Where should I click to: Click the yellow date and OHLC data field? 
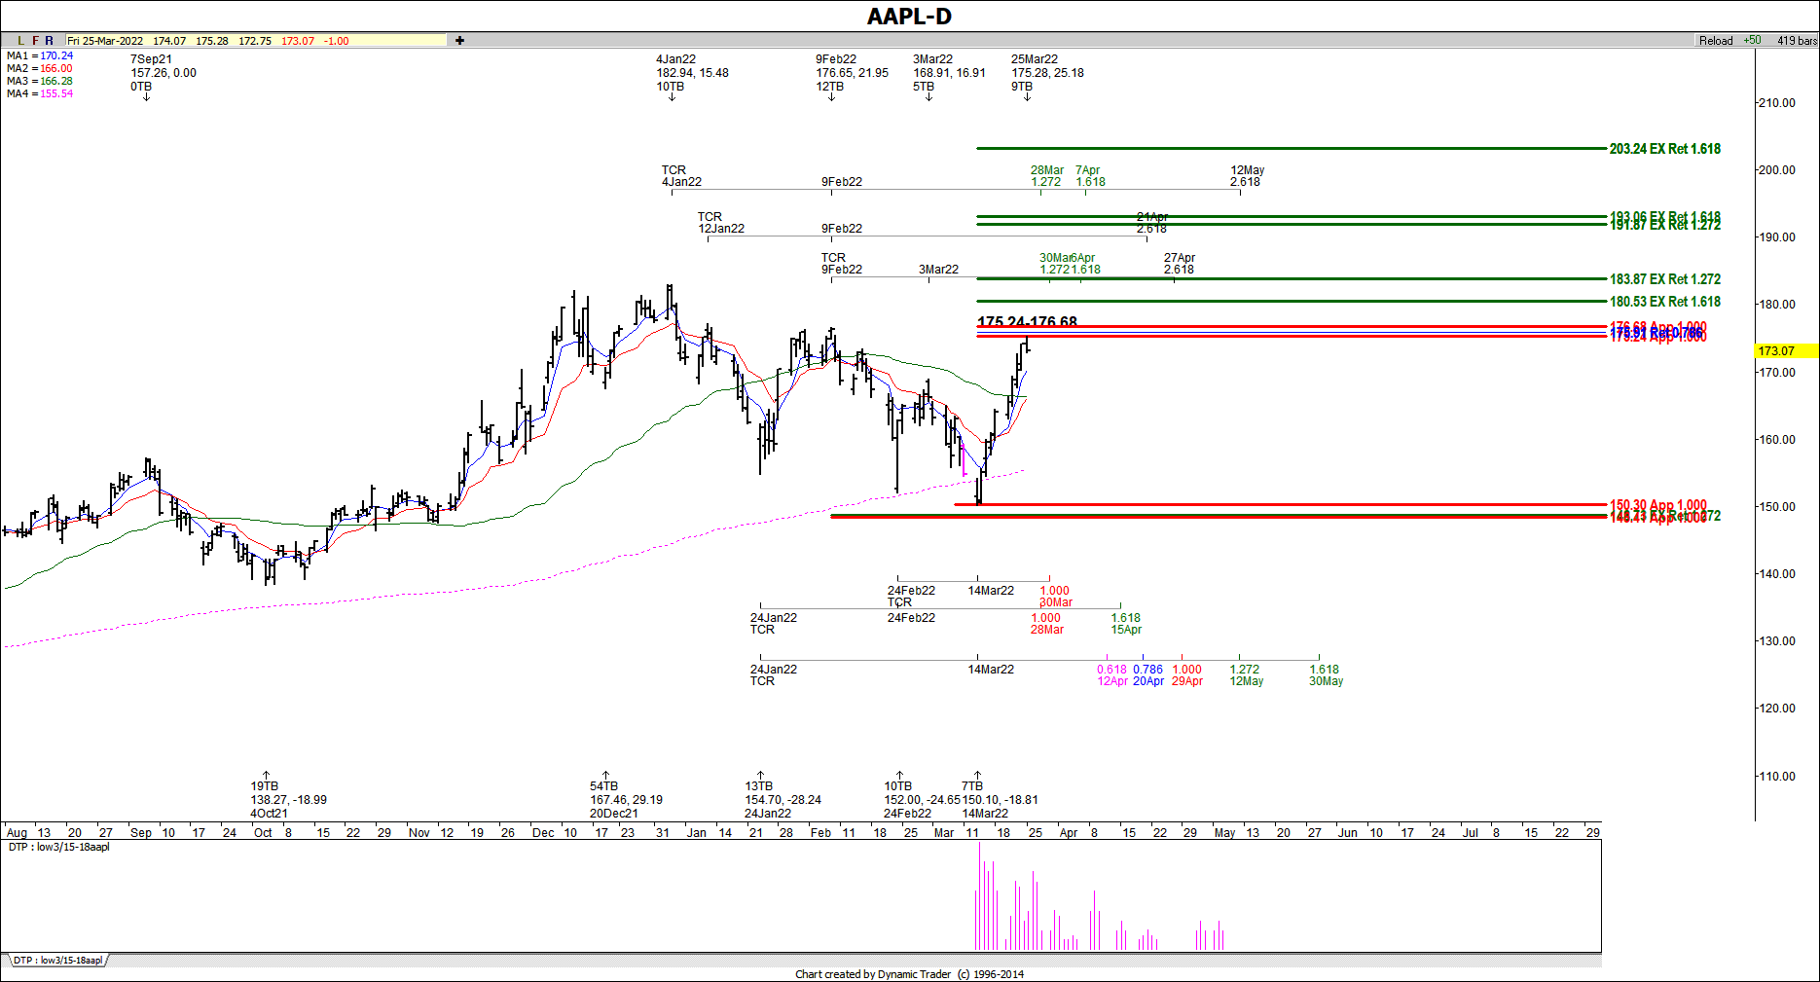tap(256, 41)
